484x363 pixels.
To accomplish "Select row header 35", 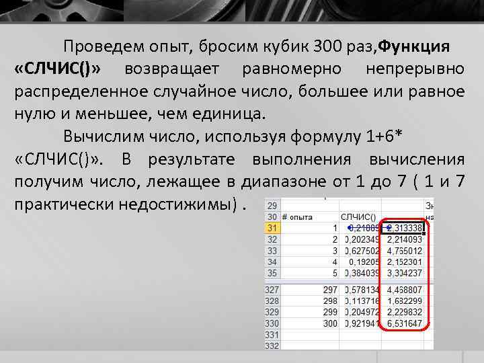I will [272, 273].
